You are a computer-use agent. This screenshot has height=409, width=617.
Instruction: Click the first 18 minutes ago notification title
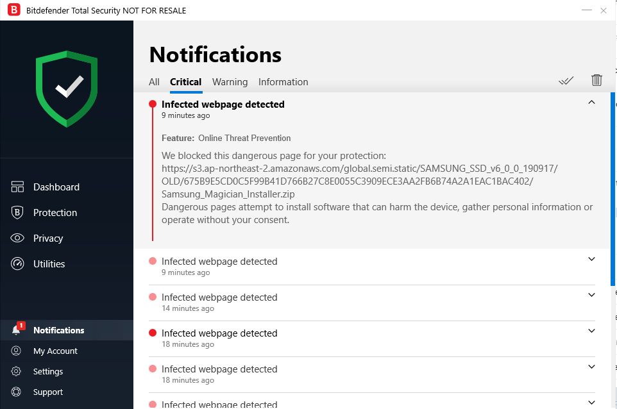[219, 333]
